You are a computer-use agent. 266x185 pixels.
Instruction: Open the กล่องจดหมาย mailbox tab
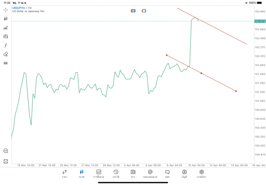150,174
